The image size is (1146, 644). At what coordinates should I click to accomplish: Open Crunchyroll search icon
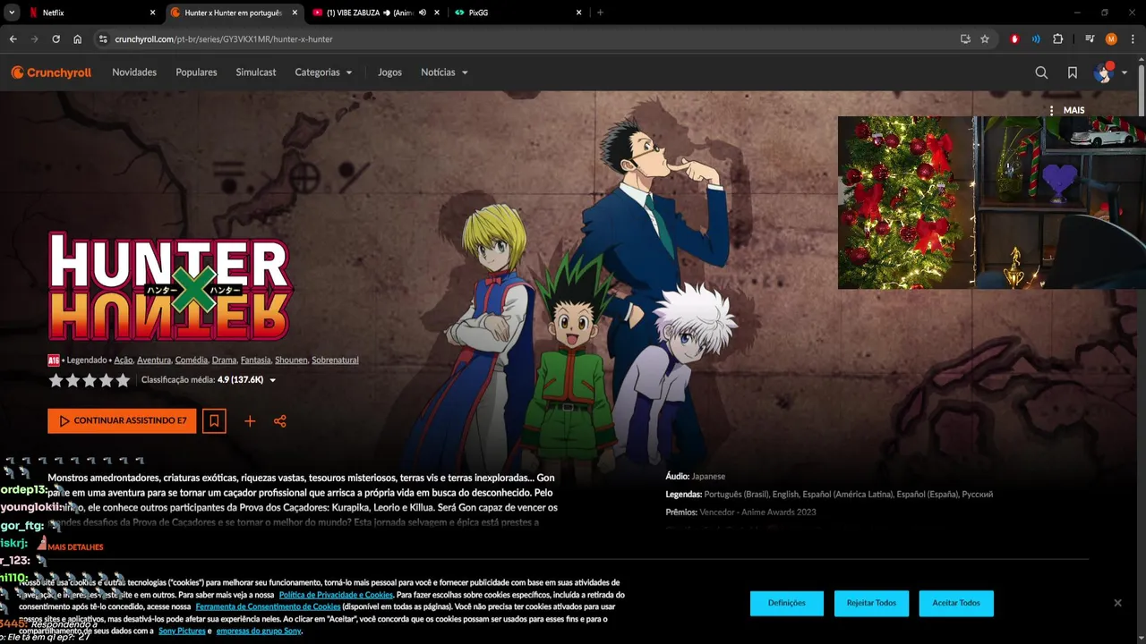point(1041,72)
